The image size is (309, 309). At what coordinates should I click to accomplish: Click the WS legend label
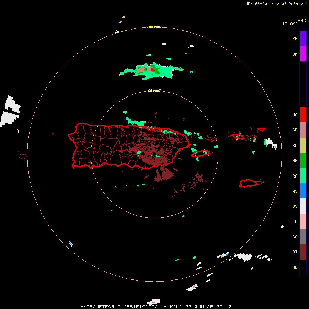click(x=295, y=191)
